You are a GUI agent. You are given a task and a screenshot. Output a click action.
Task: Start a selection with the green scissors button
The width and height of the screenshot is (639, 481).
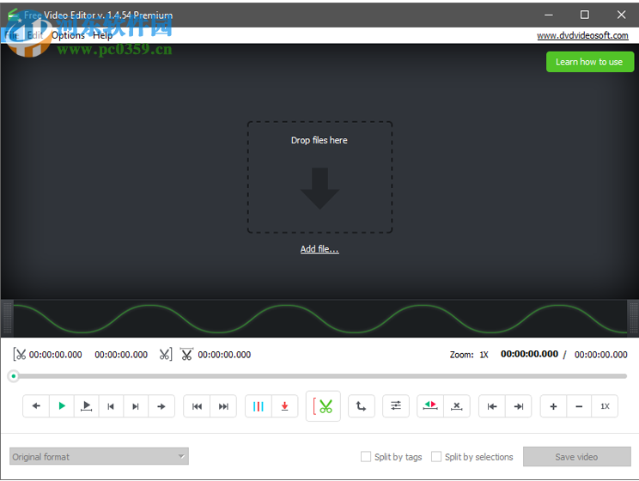pos(323,406)
